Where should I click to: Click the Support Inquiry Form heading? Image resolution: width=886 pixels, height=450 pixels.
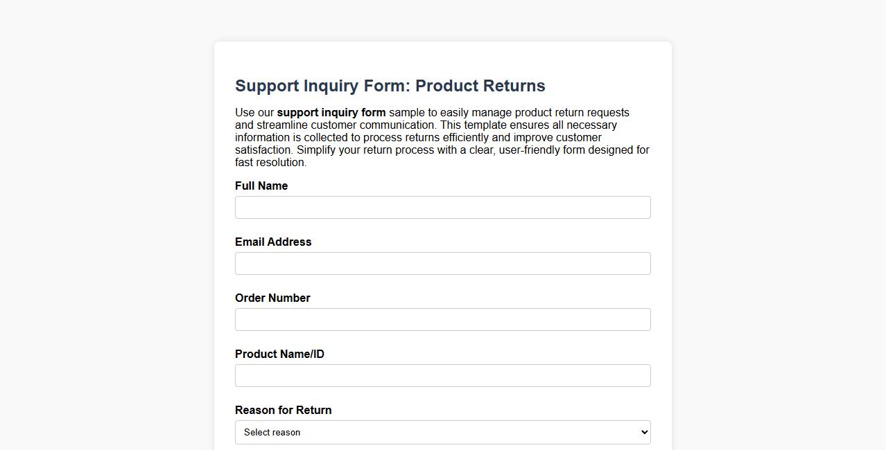[390, 85]
